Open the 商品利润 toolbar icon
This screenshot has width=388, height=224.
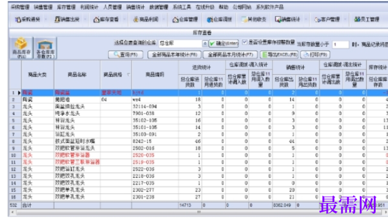pos(146,19)
